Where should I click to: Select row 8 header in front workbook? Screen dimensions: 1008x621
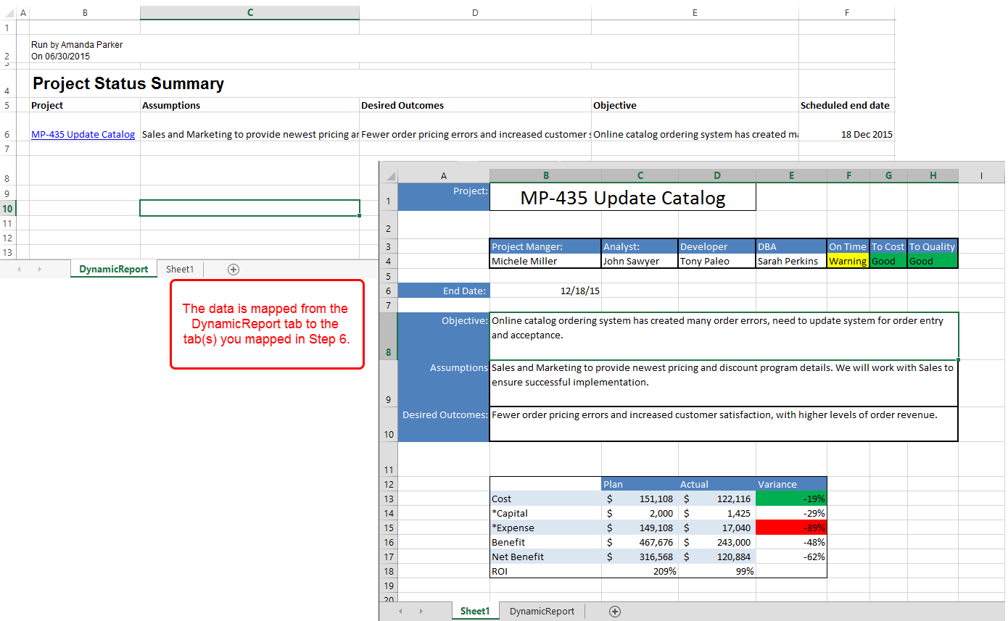389,336
